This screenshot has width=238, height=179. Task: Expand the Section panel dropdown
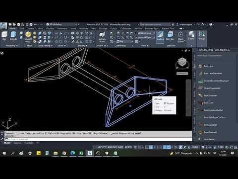click(101, 46)
